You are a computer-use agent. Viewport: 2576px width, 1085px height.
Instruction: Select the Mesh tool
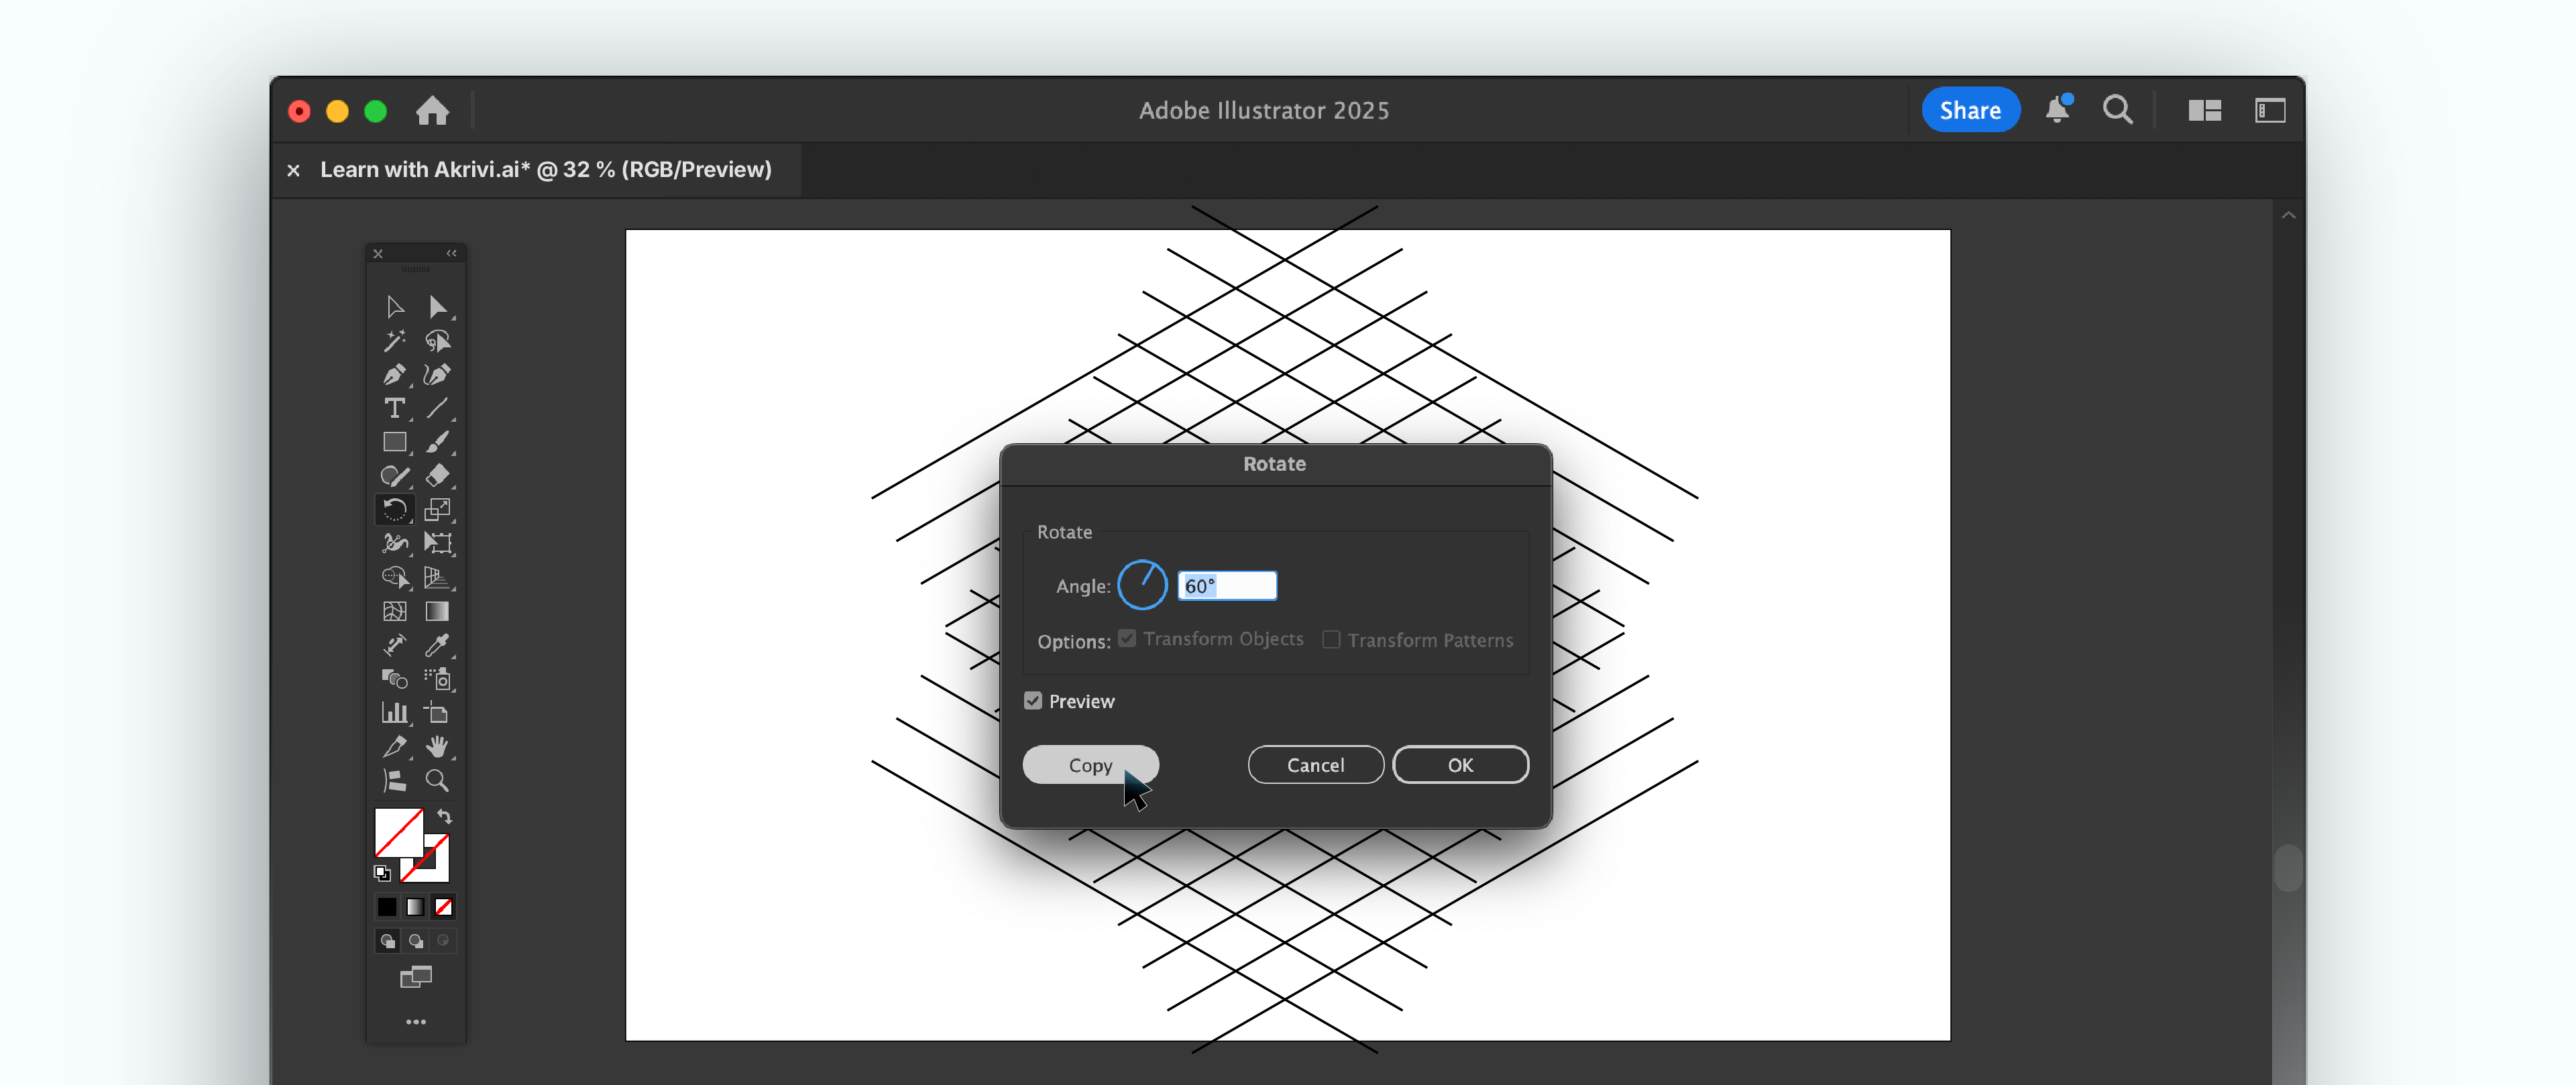[395, 611]
